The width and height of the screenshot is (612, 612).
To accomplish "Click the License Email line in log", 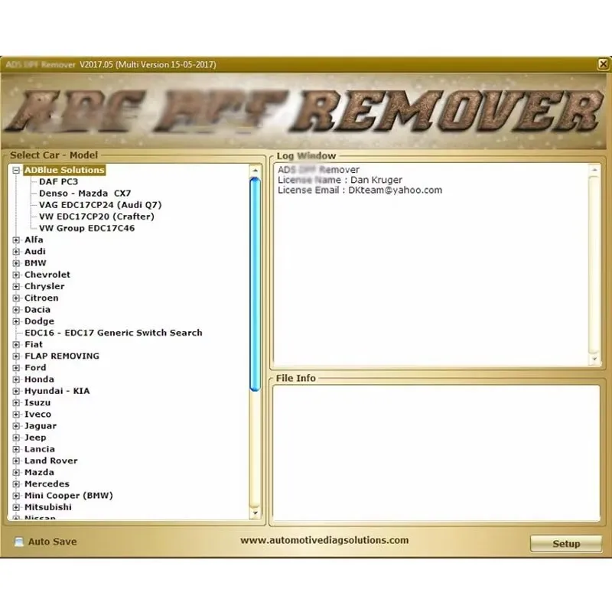I will coord(360,190).
